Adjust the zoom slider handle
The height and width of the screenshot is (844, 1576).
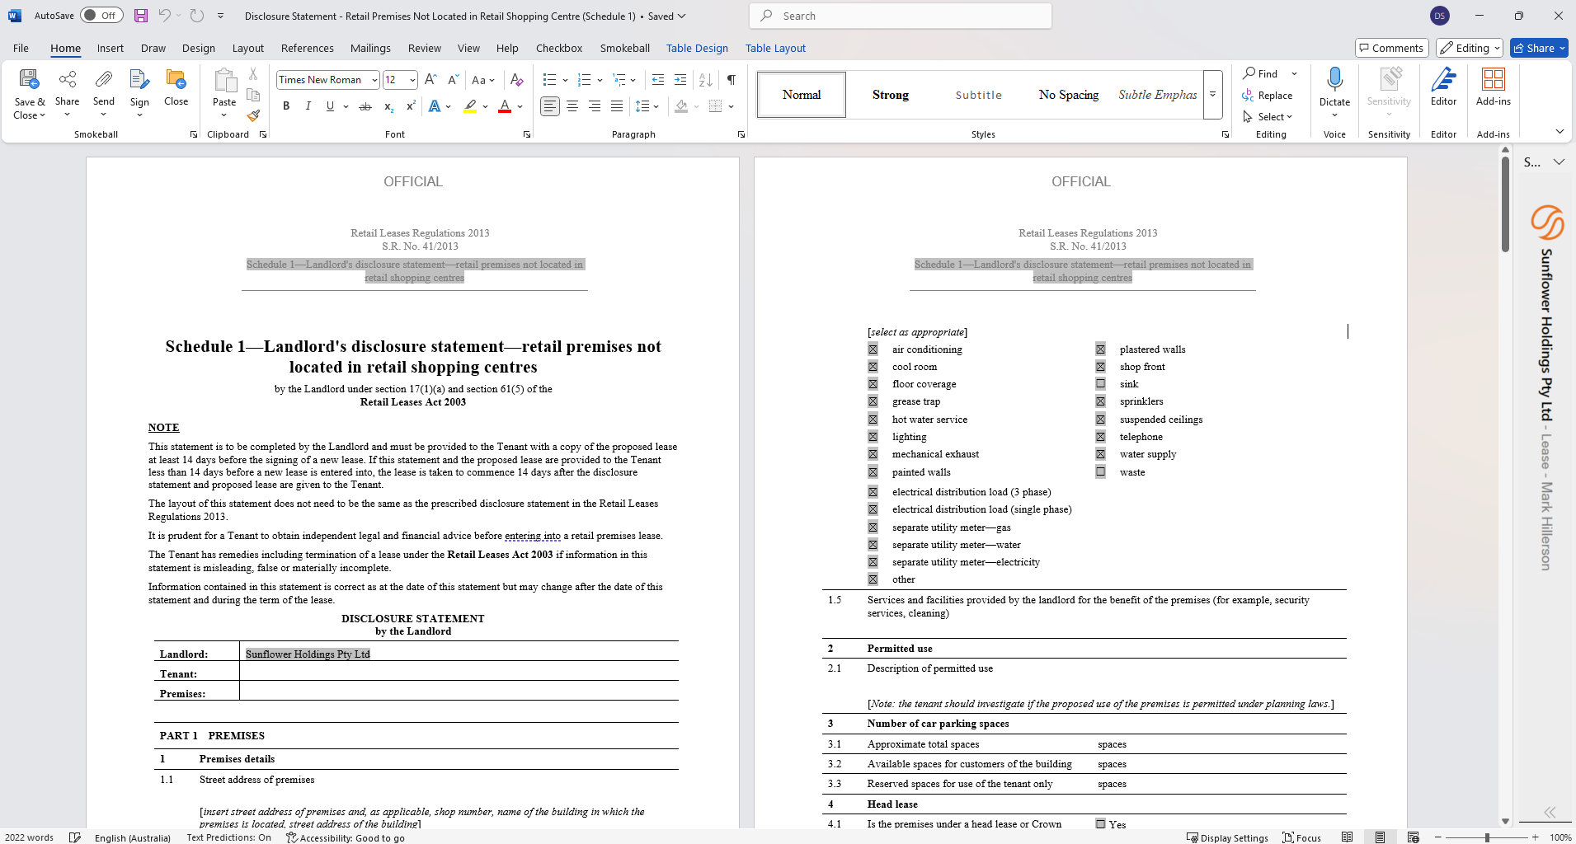click(1487, 837)
